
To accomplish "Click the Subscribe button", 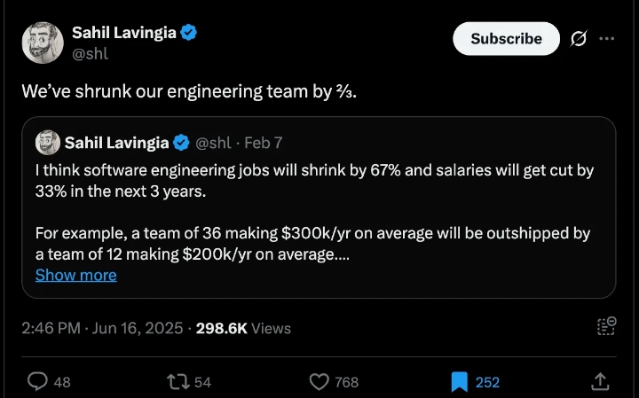I will 506,39.
